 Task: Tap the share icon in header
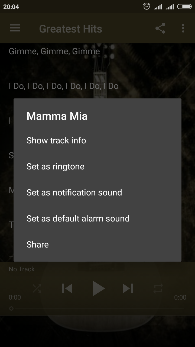[x=160, y=28]
